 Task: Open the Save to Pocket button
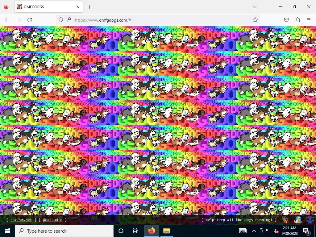pyautogui.click(x=286, y=20)
